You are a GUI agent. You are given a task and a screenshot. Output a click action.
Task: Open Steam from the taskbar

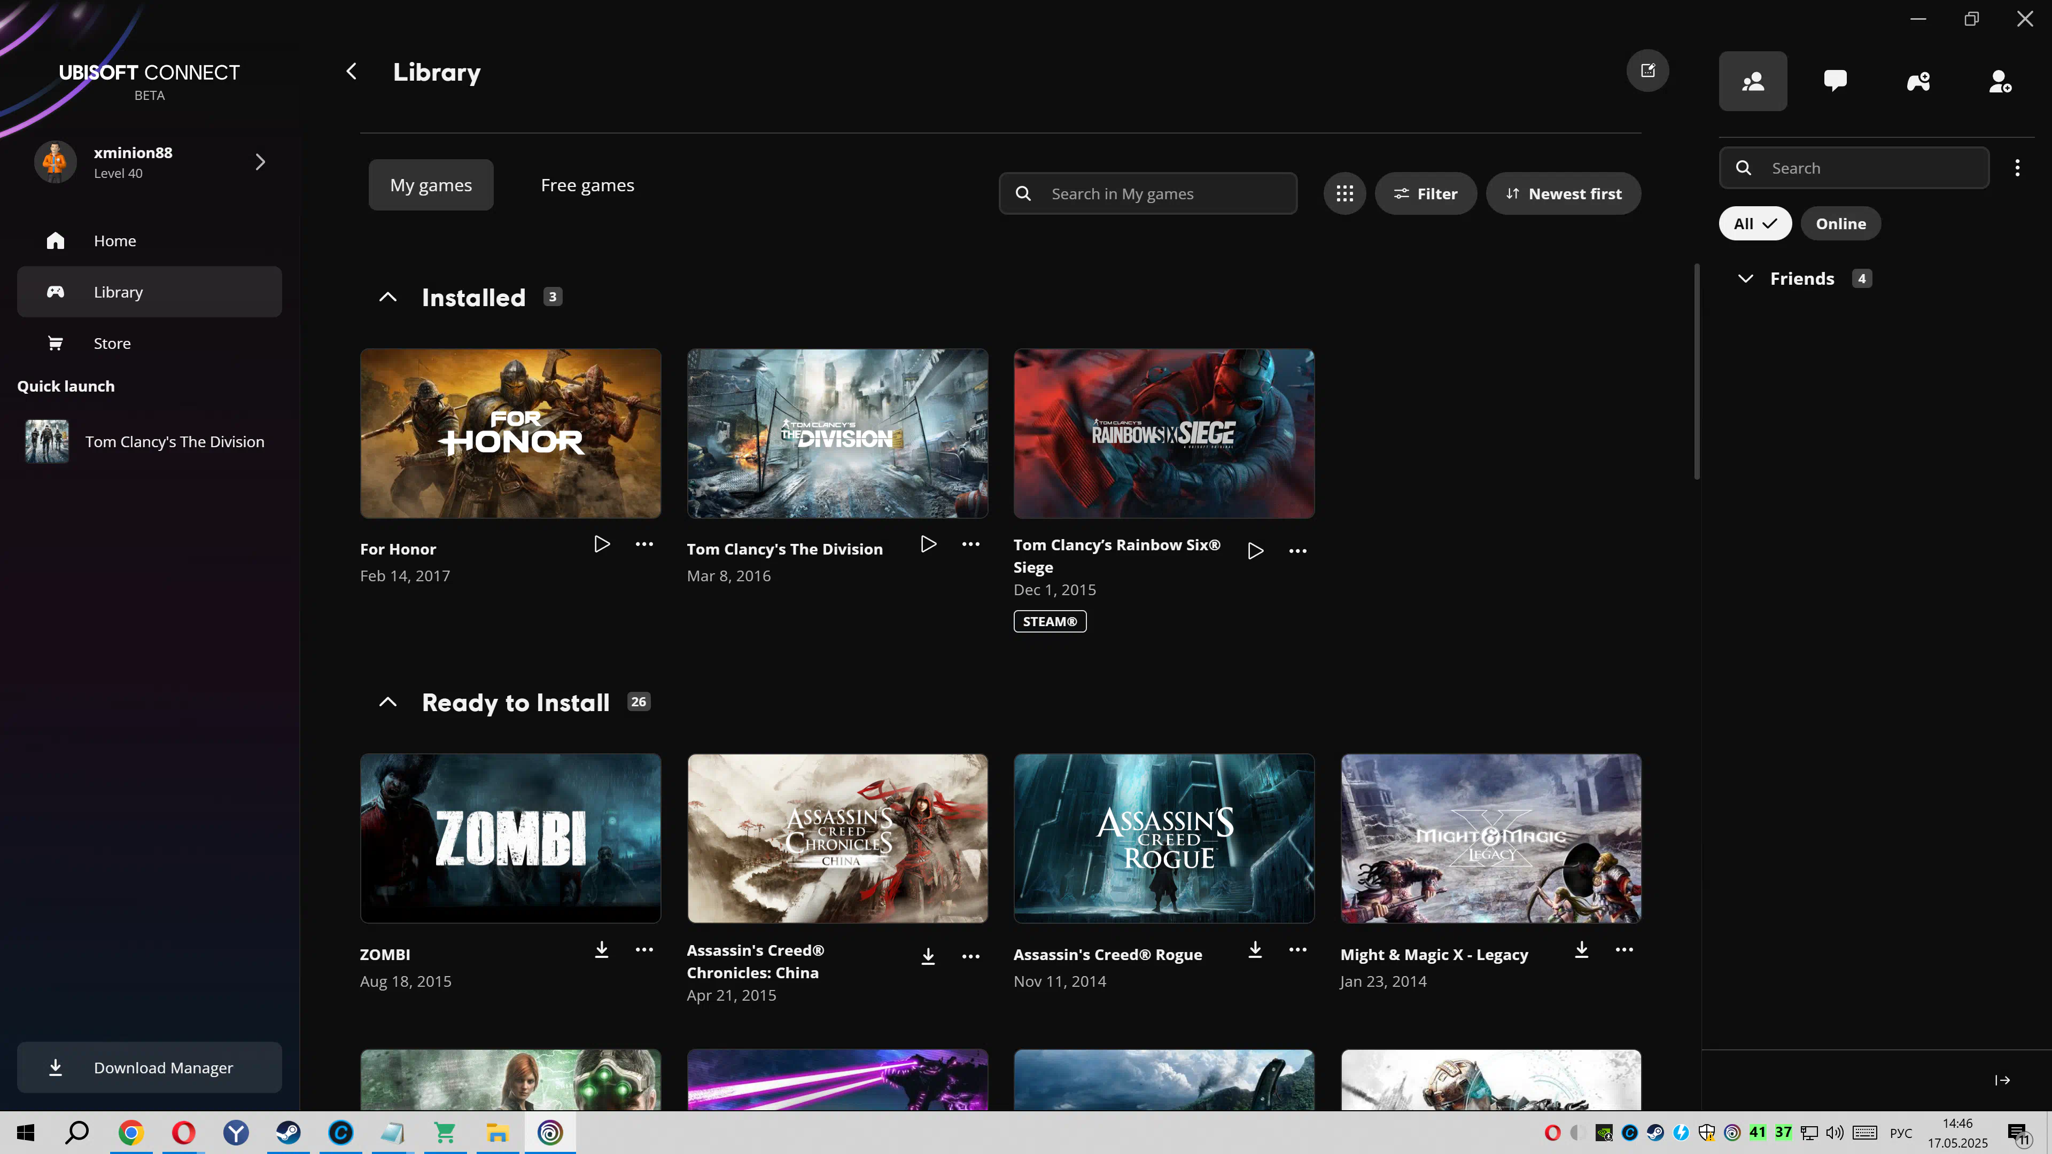[x=289, y=1133]
